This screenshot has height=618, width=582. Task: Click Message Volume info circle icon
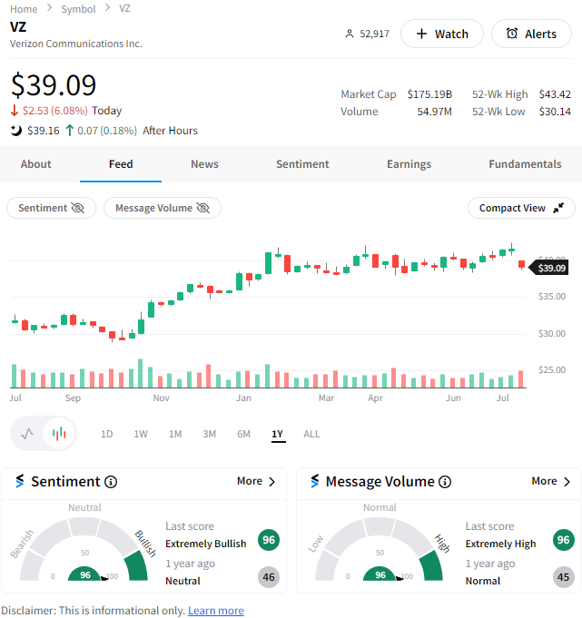click(445, 482)
